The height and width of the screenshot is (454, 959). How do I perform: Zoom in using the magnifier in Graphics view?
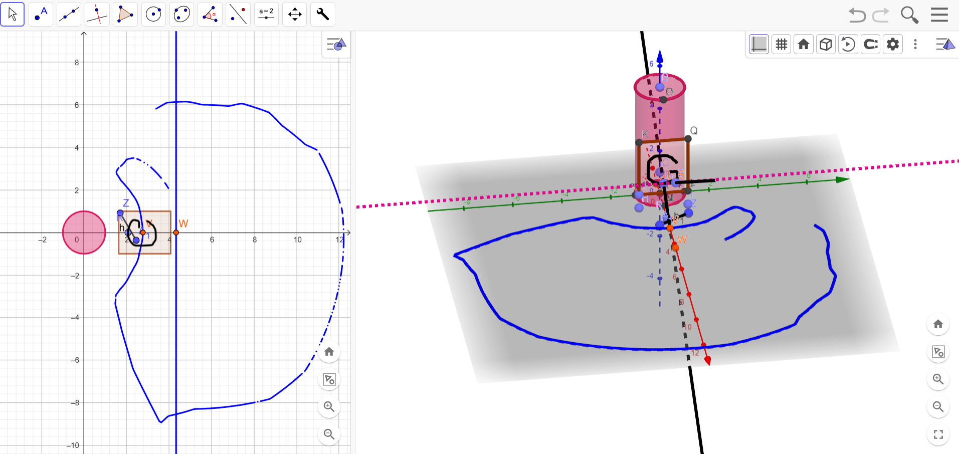[x=328, y=407]
